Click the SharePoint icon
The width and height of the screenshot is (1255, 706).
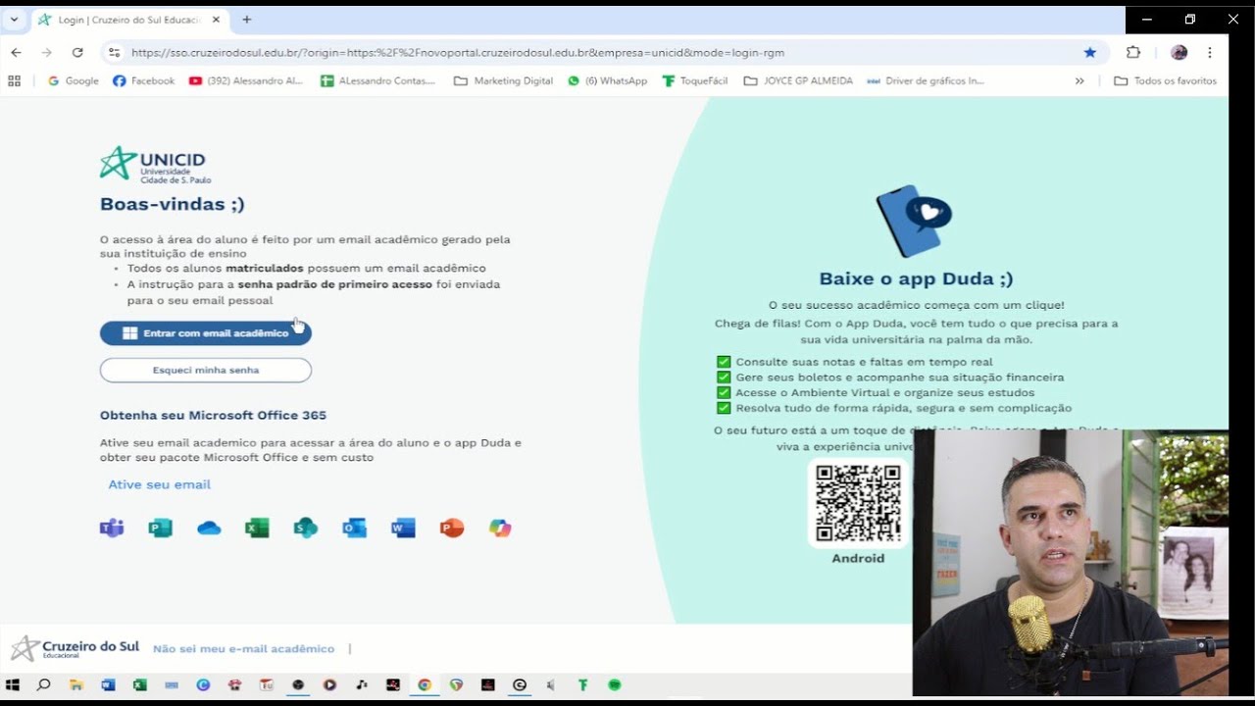[306, 529]
